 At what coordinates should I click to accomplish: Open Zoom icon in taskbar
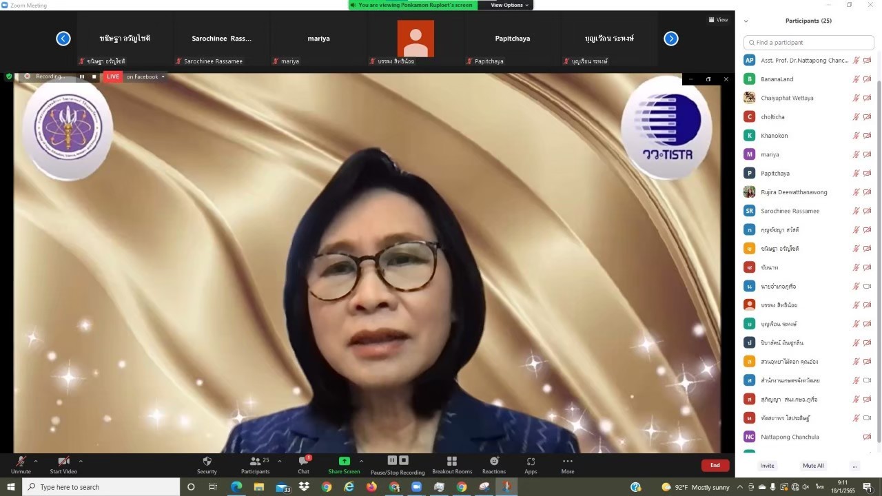click(x=416, y=487)
